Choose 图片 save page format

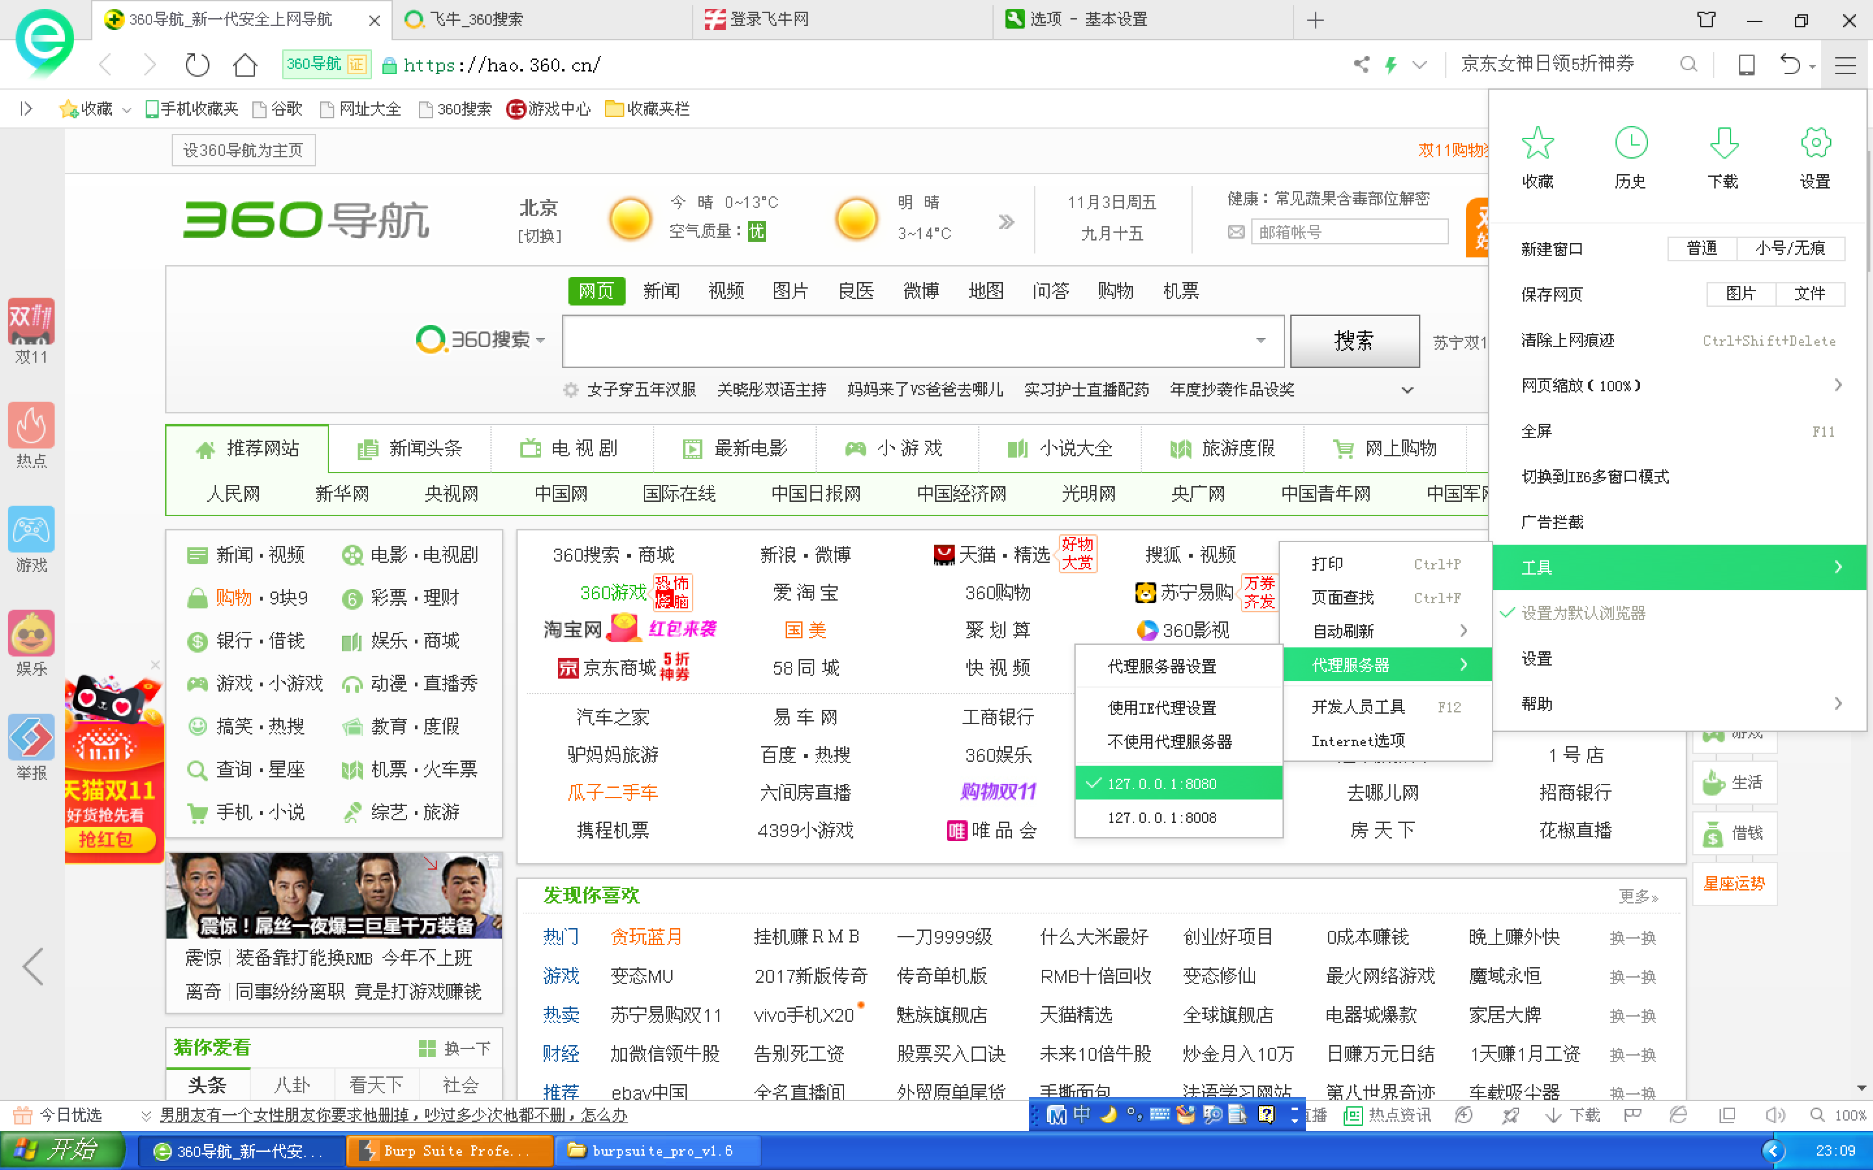[1740, 294]
